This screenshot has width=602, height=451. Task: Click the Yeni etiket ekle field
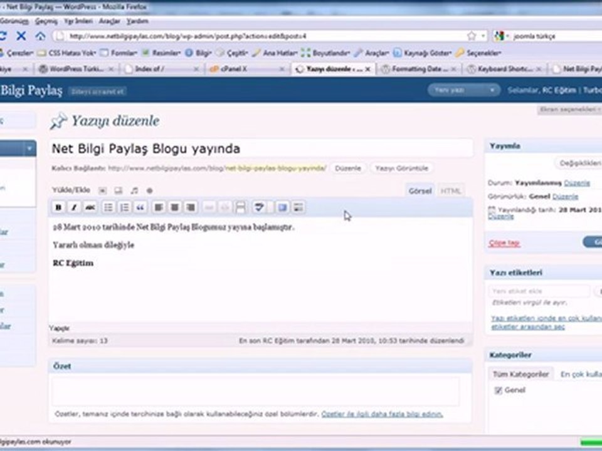coord(539,291)
